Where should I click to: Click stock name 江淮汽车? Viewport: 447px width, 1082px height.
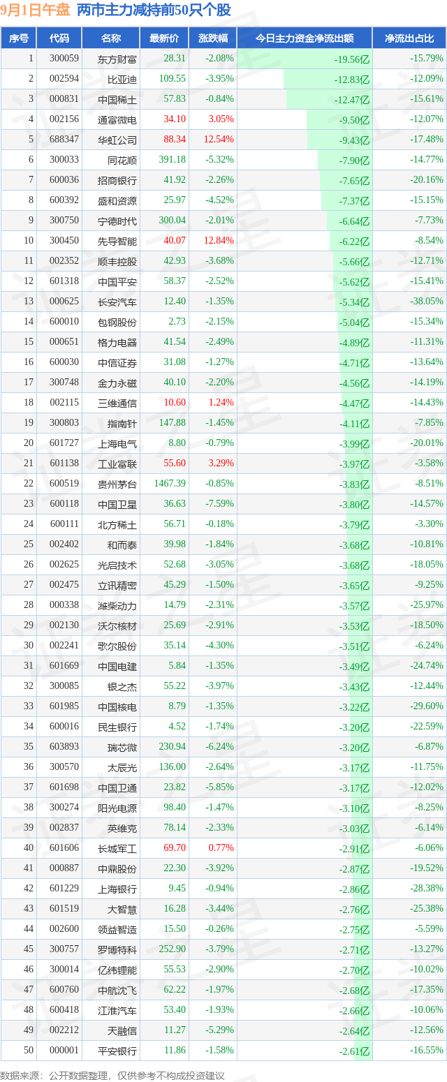118,1010
